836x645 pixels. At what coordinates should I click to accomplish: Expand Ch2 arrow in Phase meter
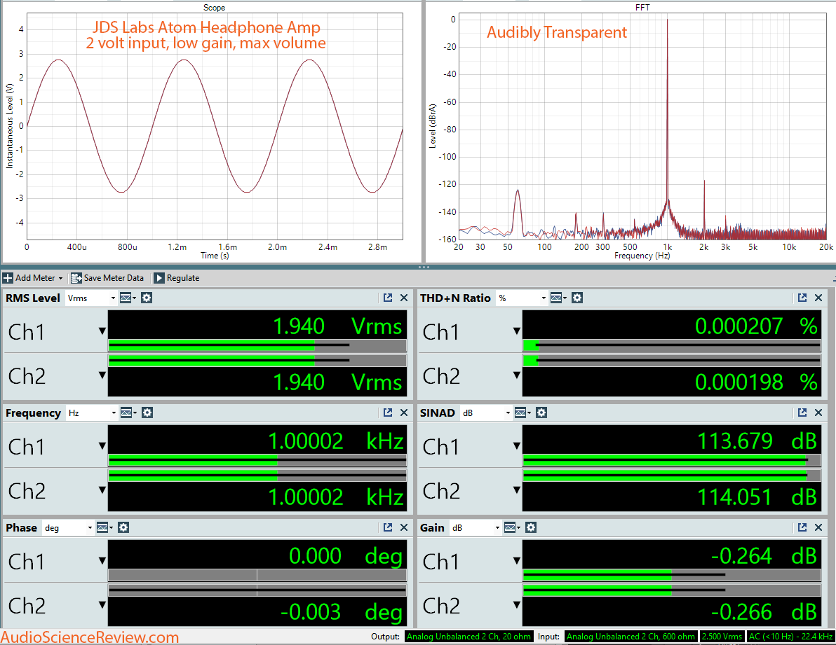coord(102,604)
